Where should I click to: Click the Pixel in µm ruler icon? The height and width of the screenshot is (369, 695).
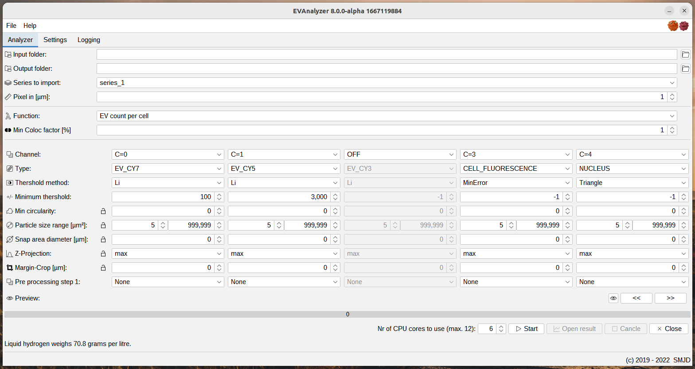click(x=8, y=97)
